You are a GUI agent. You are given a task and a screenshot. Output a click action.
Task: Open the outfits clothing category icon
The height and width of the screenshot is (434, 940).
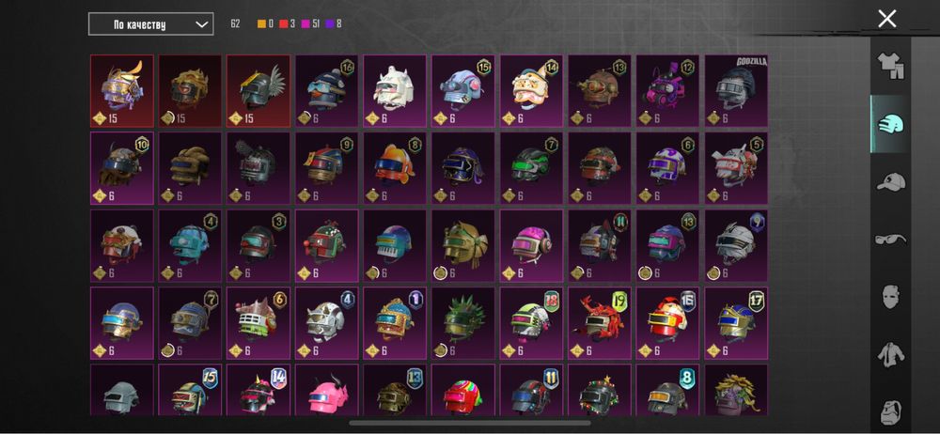pos(890,67)
